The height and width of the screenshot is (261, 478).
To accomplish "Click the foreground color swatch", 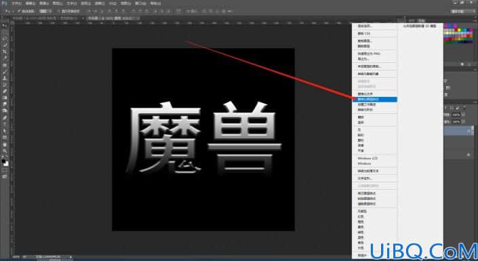I will tap(3, 161).
